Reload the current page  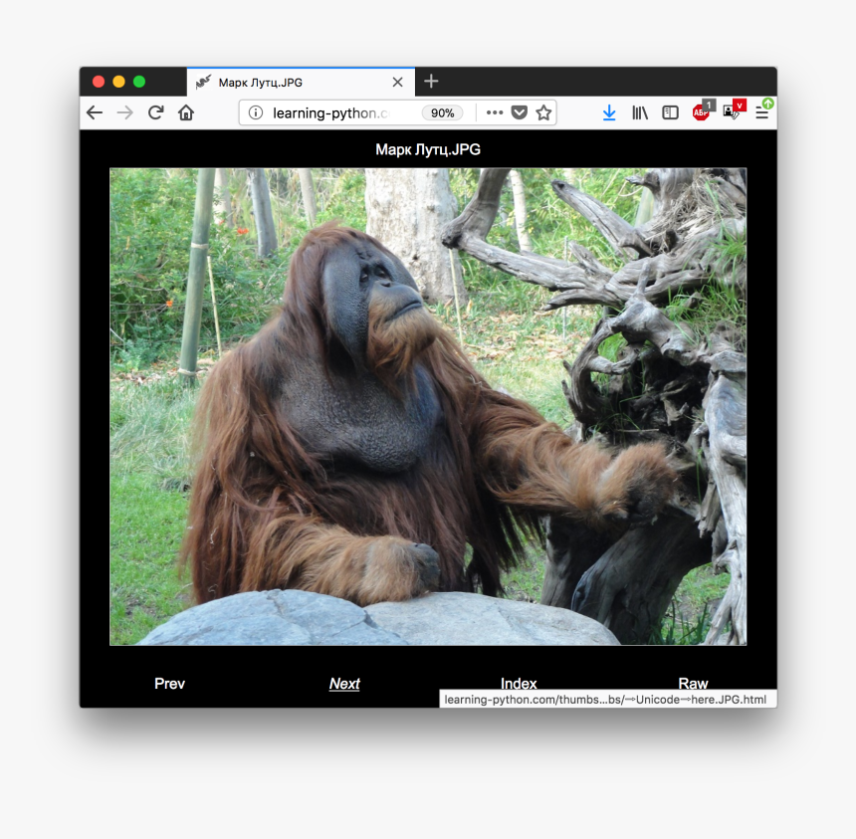click(155, 112)
